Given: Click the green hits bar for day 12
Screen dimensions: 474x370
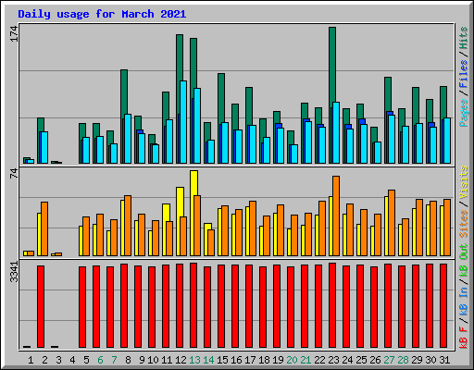Looking at the screenshot, I should click(180, 58).
